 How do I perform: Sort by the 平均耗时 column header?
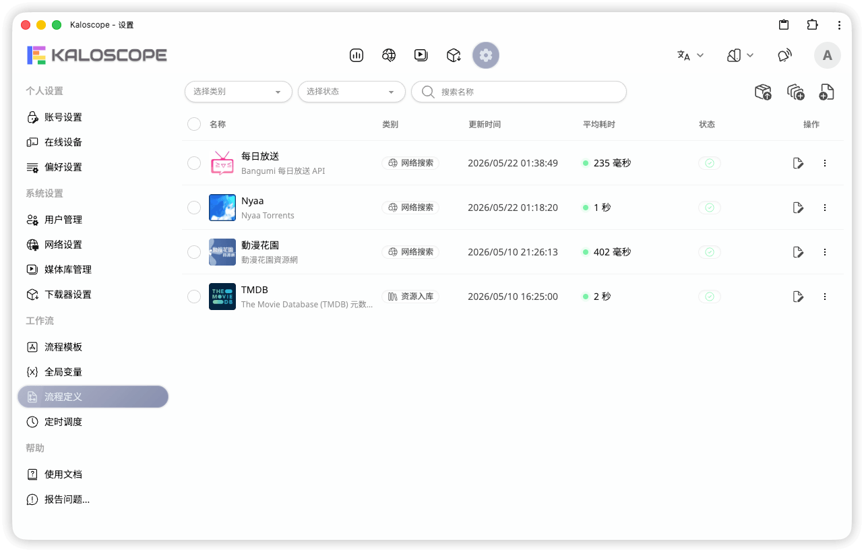(x=599, y=125)
